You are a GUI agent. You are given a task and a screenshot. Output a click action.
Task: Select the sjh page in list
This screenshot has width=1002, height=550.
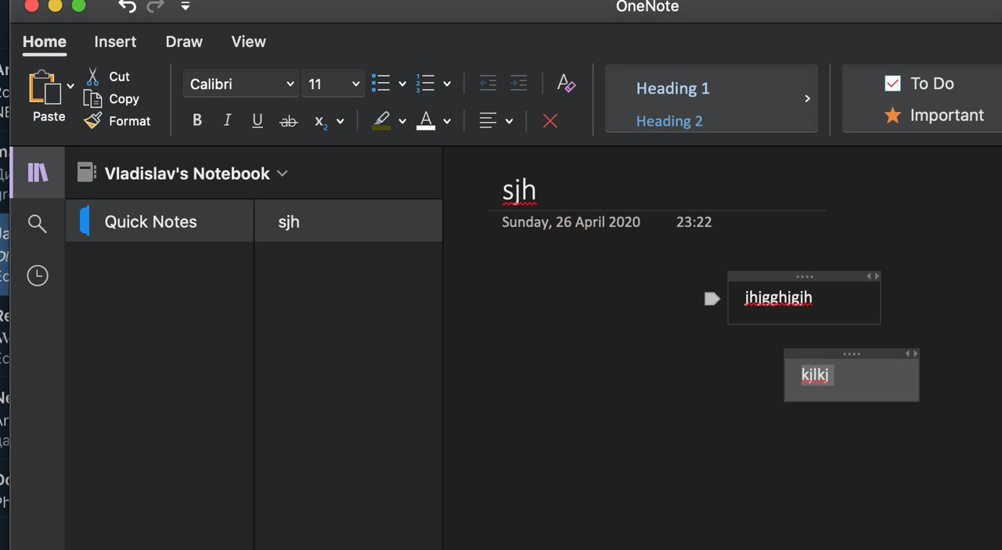[348, 221]
